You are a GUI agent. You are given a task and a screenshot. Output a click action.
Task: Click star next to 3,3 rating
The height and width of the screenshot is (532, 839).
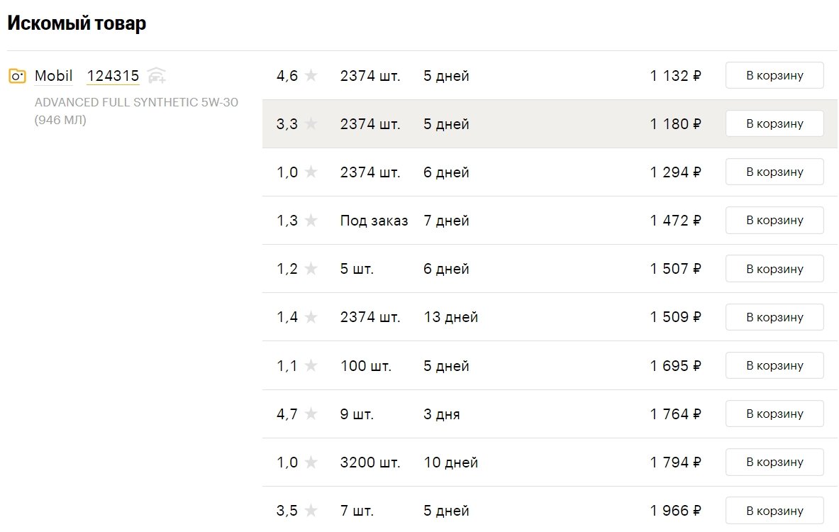tap(311, 123)
